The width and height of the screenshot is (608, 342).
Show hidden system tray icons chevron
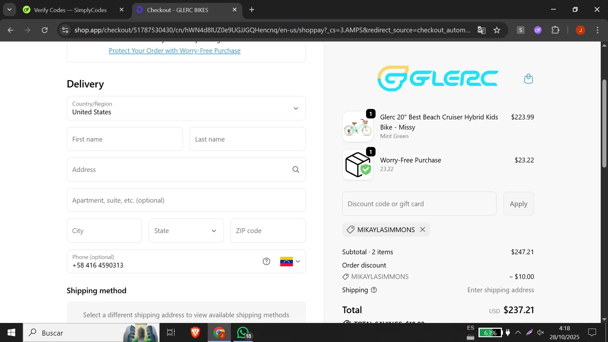tap(518, 333)
